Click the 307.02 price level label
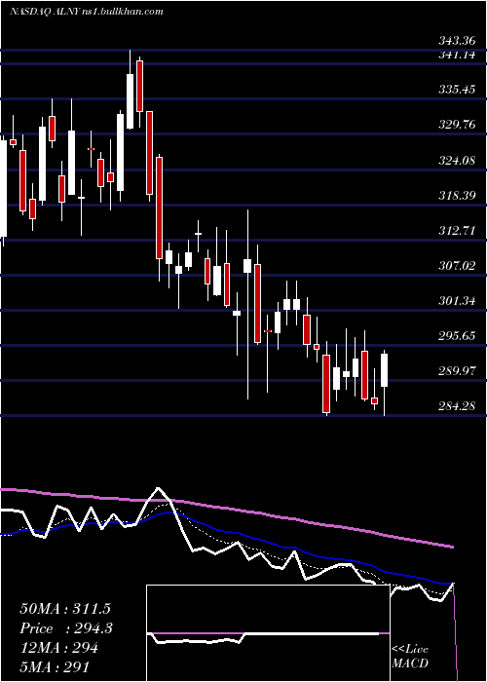Viewport: 487px width, 682px height. pyautogui.click(x=457, y=266)
